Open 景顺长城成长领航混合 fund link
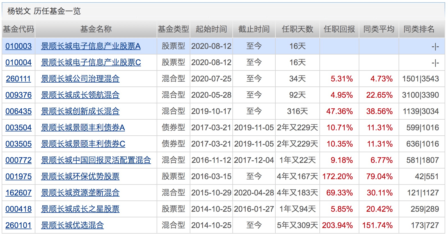448x237 pixels. 80,95
